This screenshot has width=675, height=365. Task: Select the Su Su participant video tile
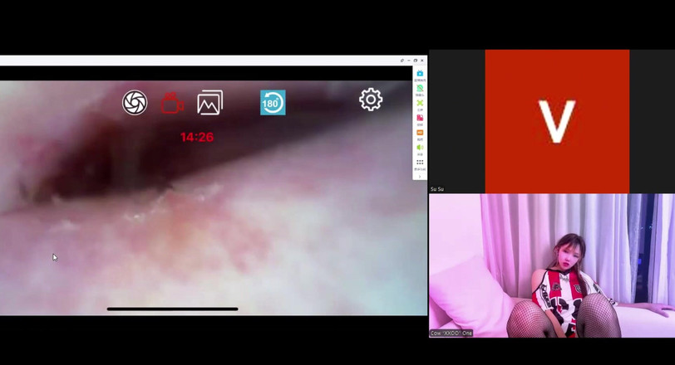coord(552,121)
